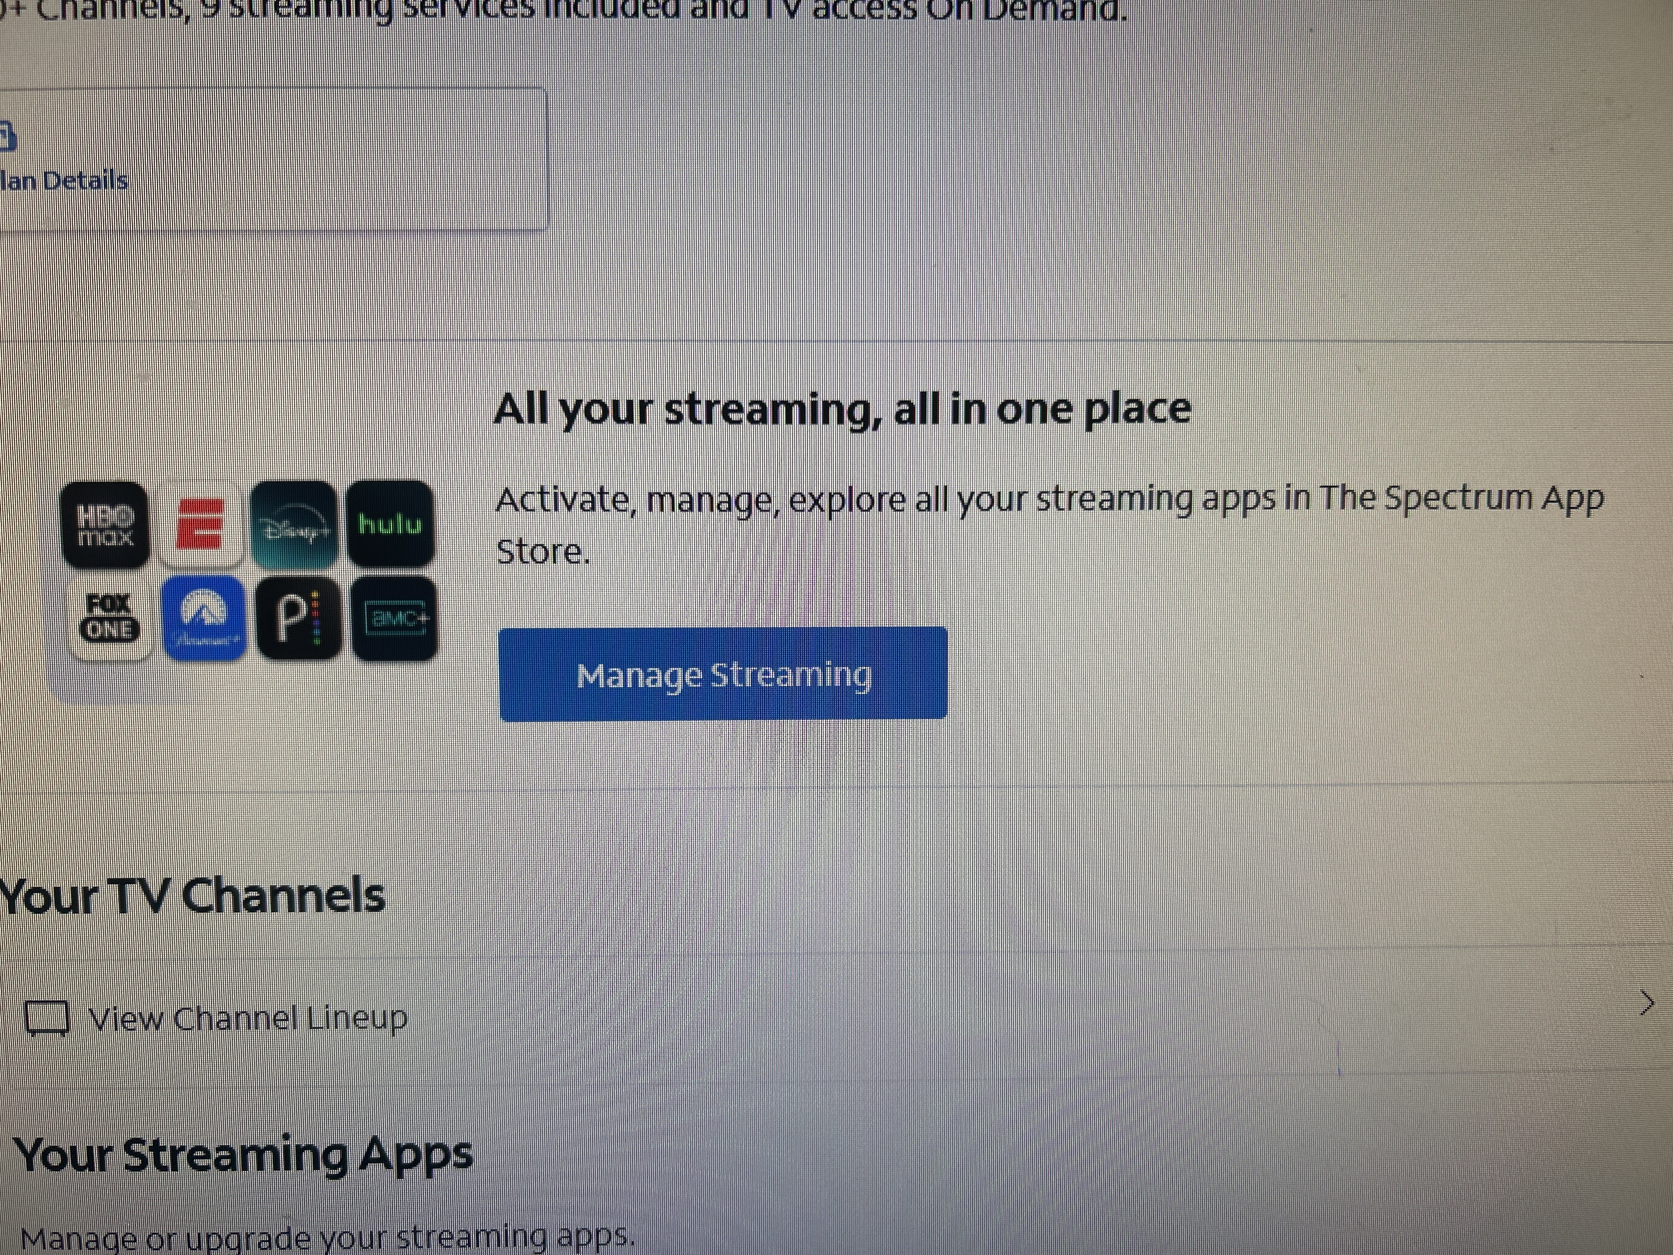1673x1255 pixels.
Task: Open View Channel Lineup
Action: (x=247, y=1018)
